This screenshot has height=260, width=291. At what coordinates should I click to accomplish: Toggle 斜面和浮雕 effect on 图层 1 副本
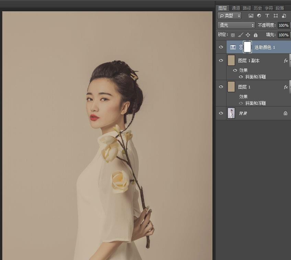click(241, 77)
